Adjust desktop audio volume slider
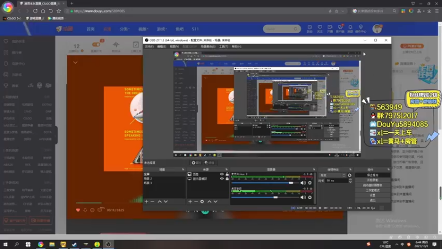442x249 pixels. 265,198
